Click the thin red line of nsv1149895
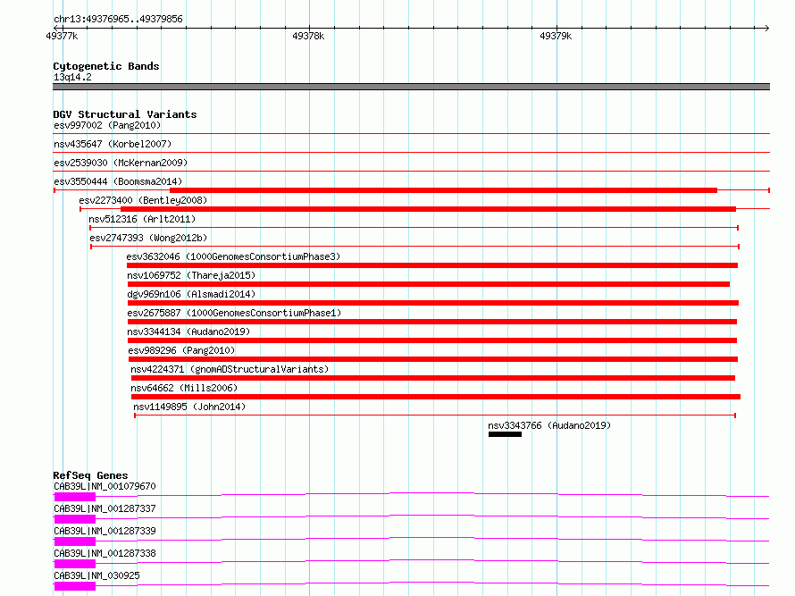Viewport: 795px width, 596px height. click(x=435, y=416)
